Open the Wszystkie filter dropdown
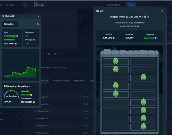 10,24
